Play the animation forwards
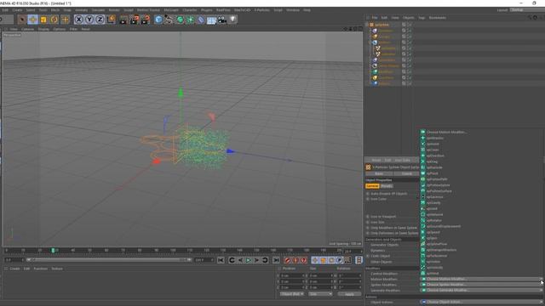 (x=248, y=260)
